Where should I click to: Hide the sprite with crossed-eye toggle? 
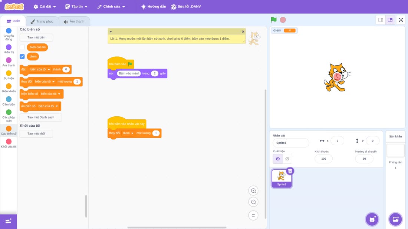point(287,159)
